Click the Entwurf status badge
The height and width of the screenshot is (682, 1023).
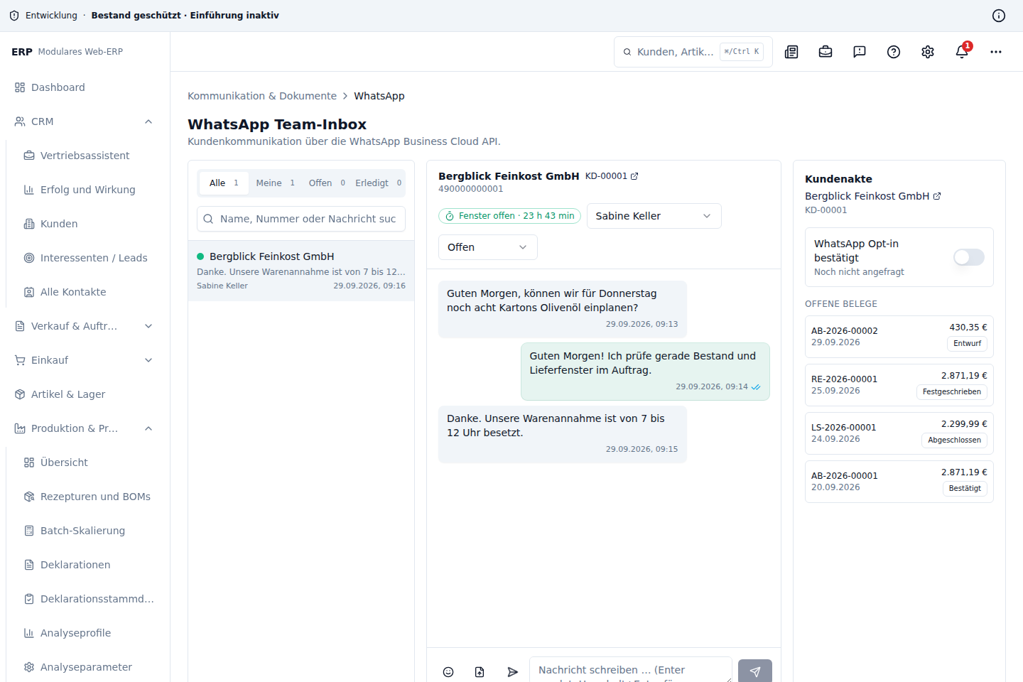pyautogui.click(x=967, y=343)
